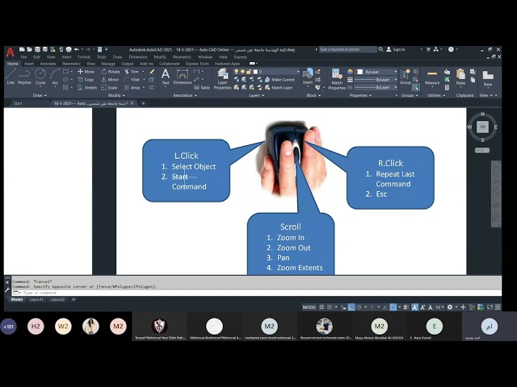Toggle snap mode in status bar

[330, 307]
